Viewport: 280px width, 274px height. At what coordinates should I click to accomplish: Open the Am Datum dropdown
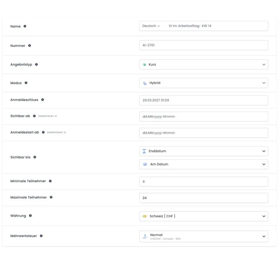click(204, 164)
